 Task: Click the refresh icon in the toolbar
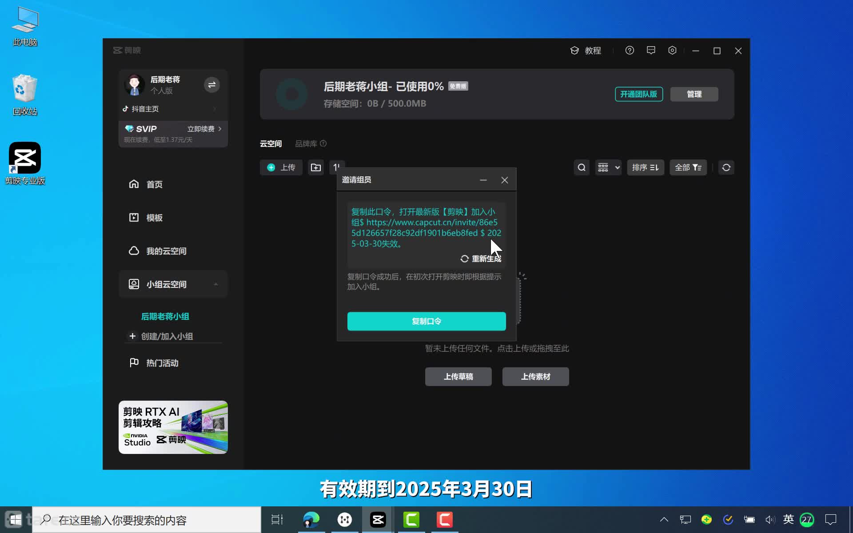click(x=726, y=167)
